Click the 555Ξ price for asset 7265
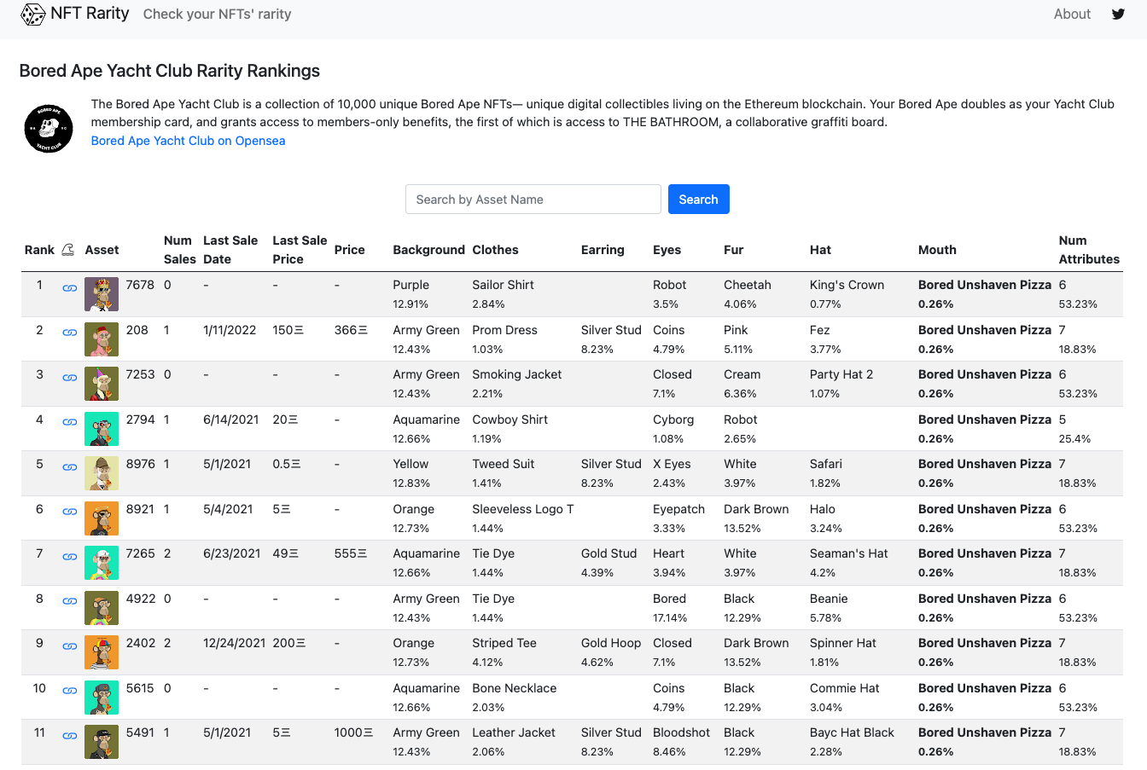The image size is (1147, 770). (x=351, y=553)
